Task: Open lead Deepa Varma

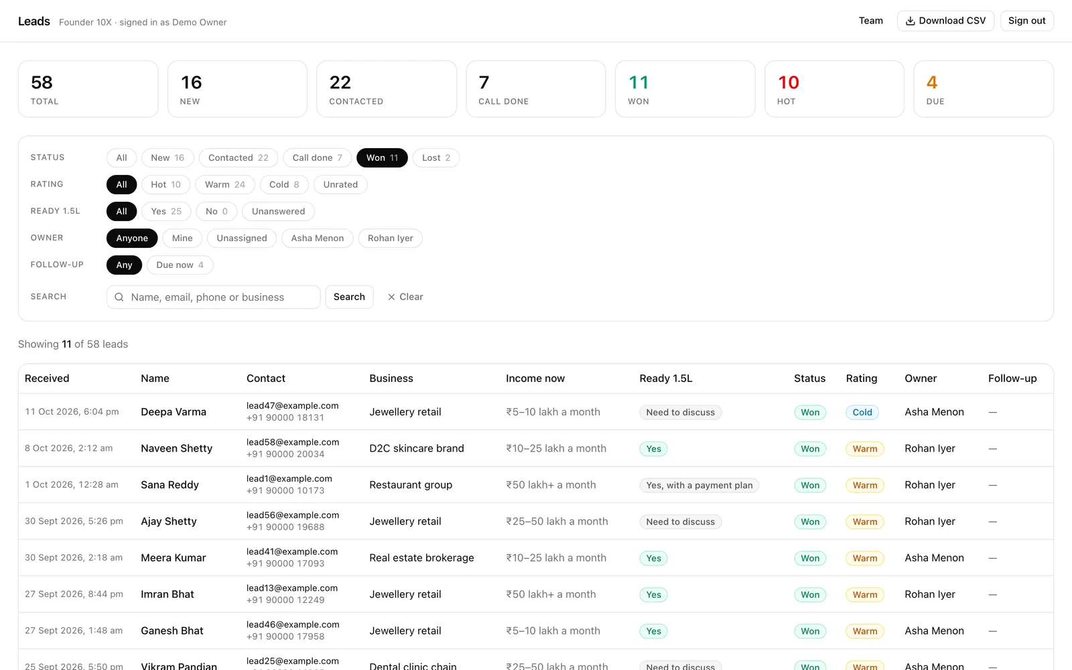Action: [x=174, y=412]
